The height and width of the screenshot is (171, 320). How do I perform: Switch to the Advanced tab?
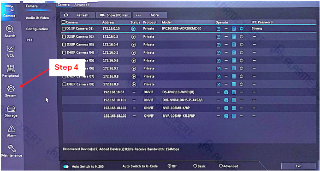[x=82, y=5]
